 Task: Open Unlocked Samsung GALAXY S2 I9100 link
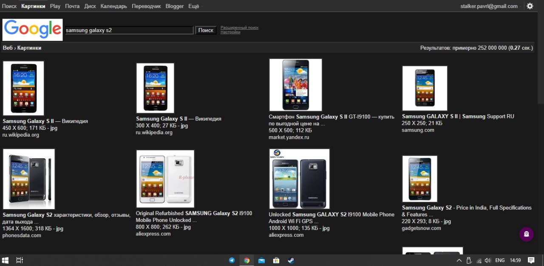pyautogui.click(x=331, y=218)
